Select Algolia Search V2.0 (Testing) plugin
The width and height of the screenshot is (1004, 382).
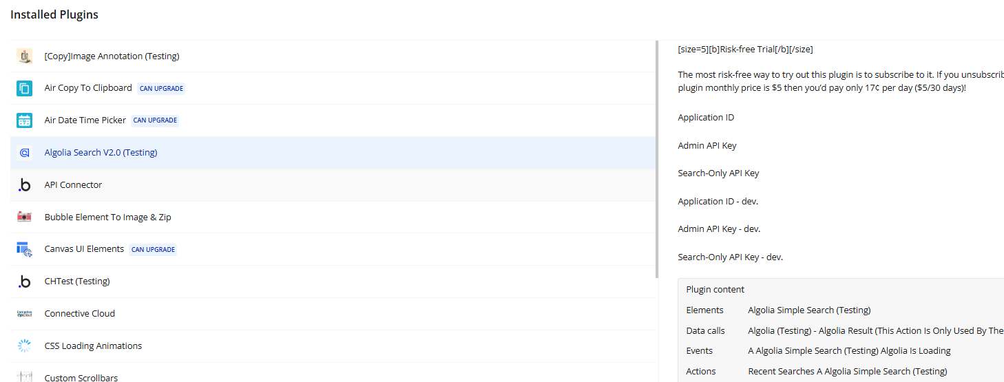click(x=101, y=153)
